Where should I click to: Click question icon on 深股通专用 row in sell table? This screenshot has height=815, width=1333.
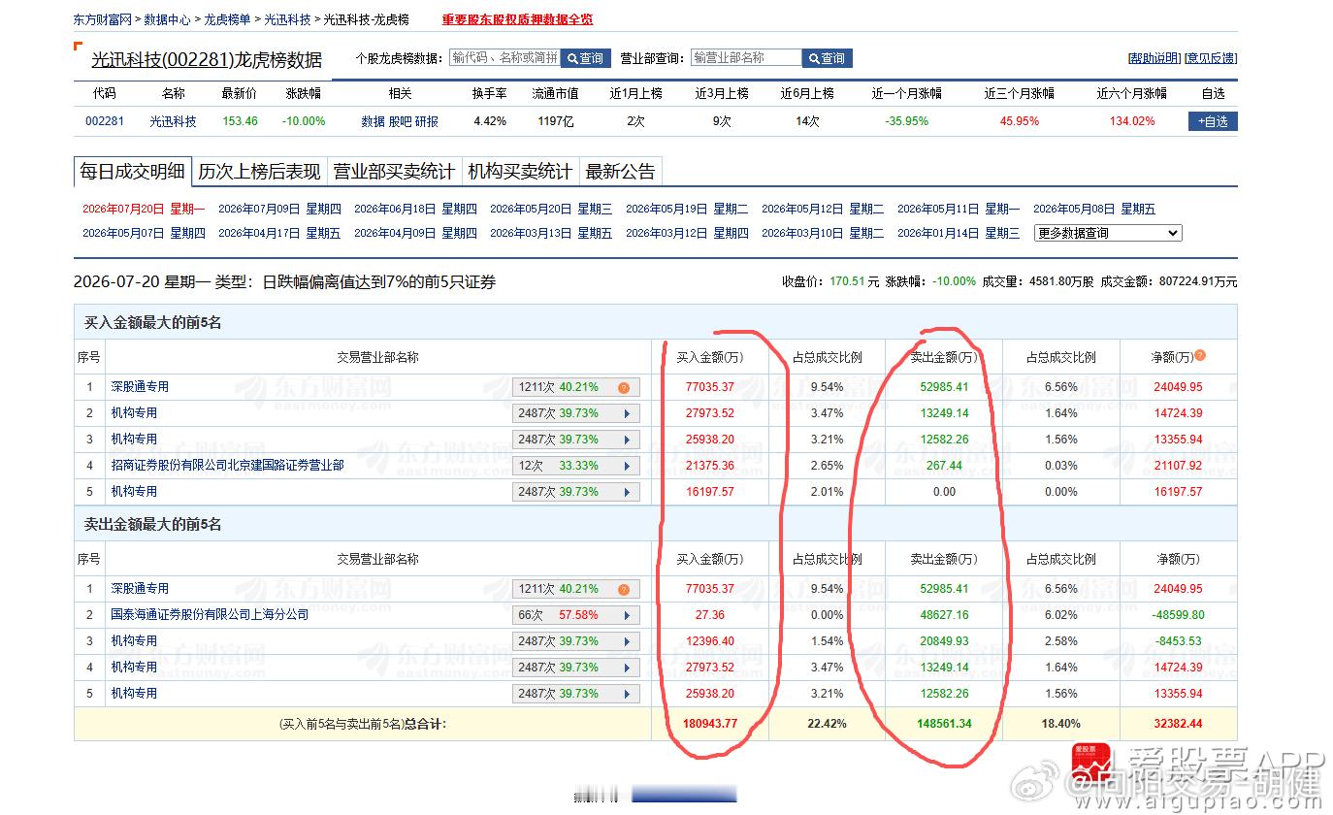click(624, 589)
